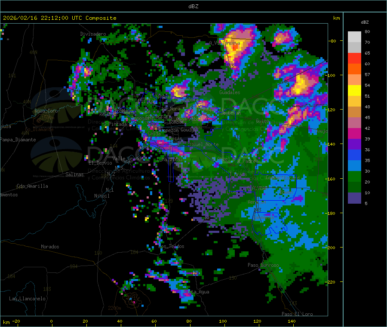Select the 'Divisadero' map label
The height and width of the screenshot is (327, 387).
[x=93, y=34]
